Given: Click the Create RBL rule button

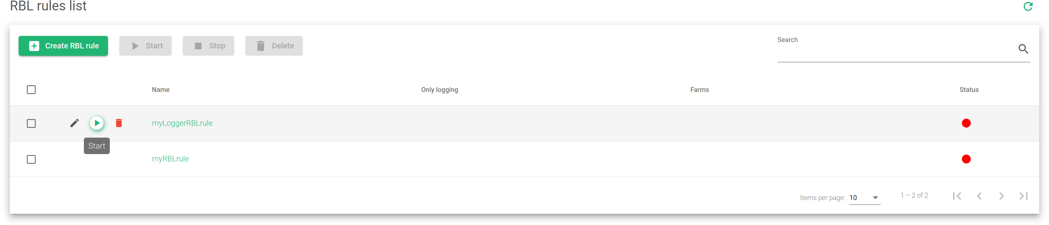Looking at the screenshot, I should pos(63,46).
